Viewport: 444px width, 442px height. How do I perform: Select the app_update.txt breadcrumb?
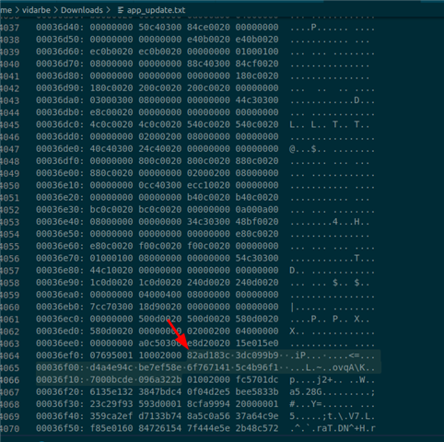tap(156, 10)
